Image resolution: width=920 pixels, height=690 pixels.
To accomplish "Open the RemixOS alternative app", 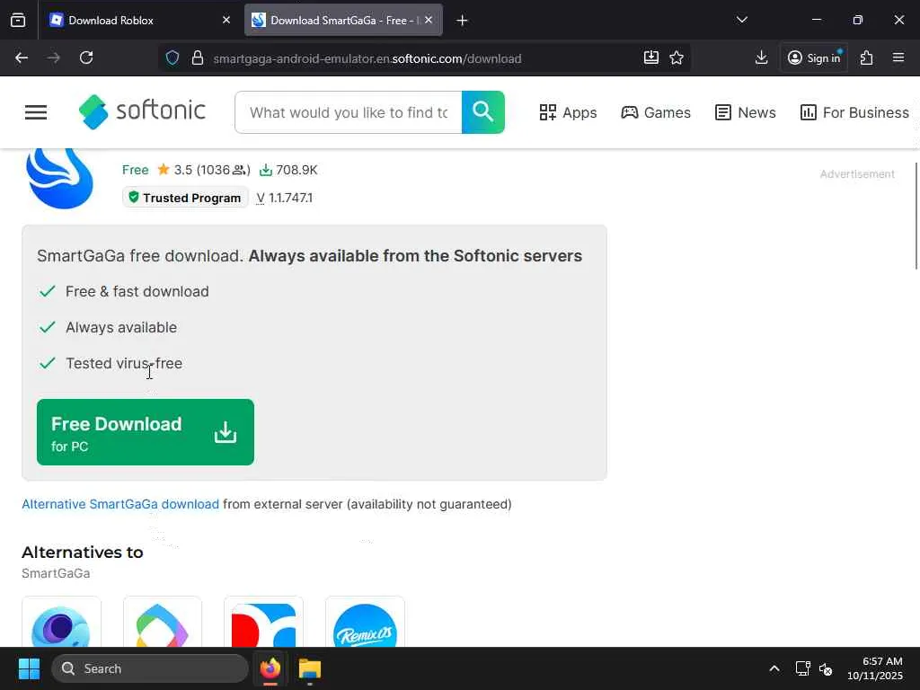I will click(365, 622).
